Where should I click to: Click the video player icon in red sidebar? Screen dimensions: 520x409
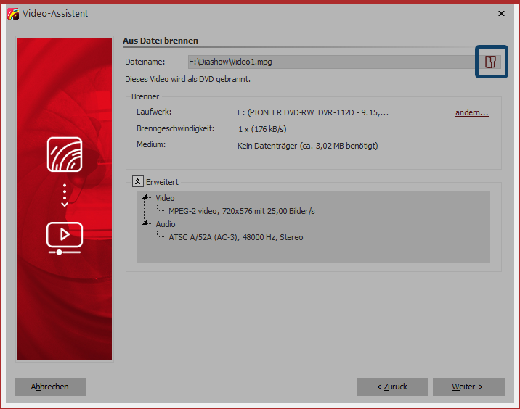(x=65, y=237)
